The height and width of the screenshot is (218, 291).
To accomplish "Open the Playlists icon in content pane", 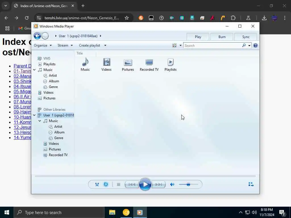I will (x=171, y=64).
